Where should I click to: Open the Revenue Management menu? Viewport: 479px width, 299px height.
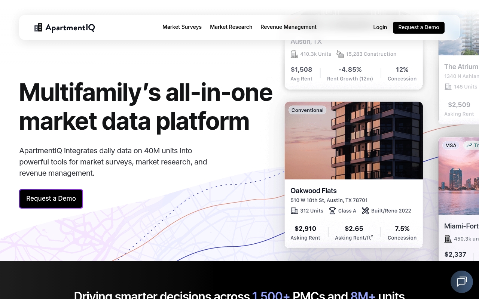tap(289, 27)
